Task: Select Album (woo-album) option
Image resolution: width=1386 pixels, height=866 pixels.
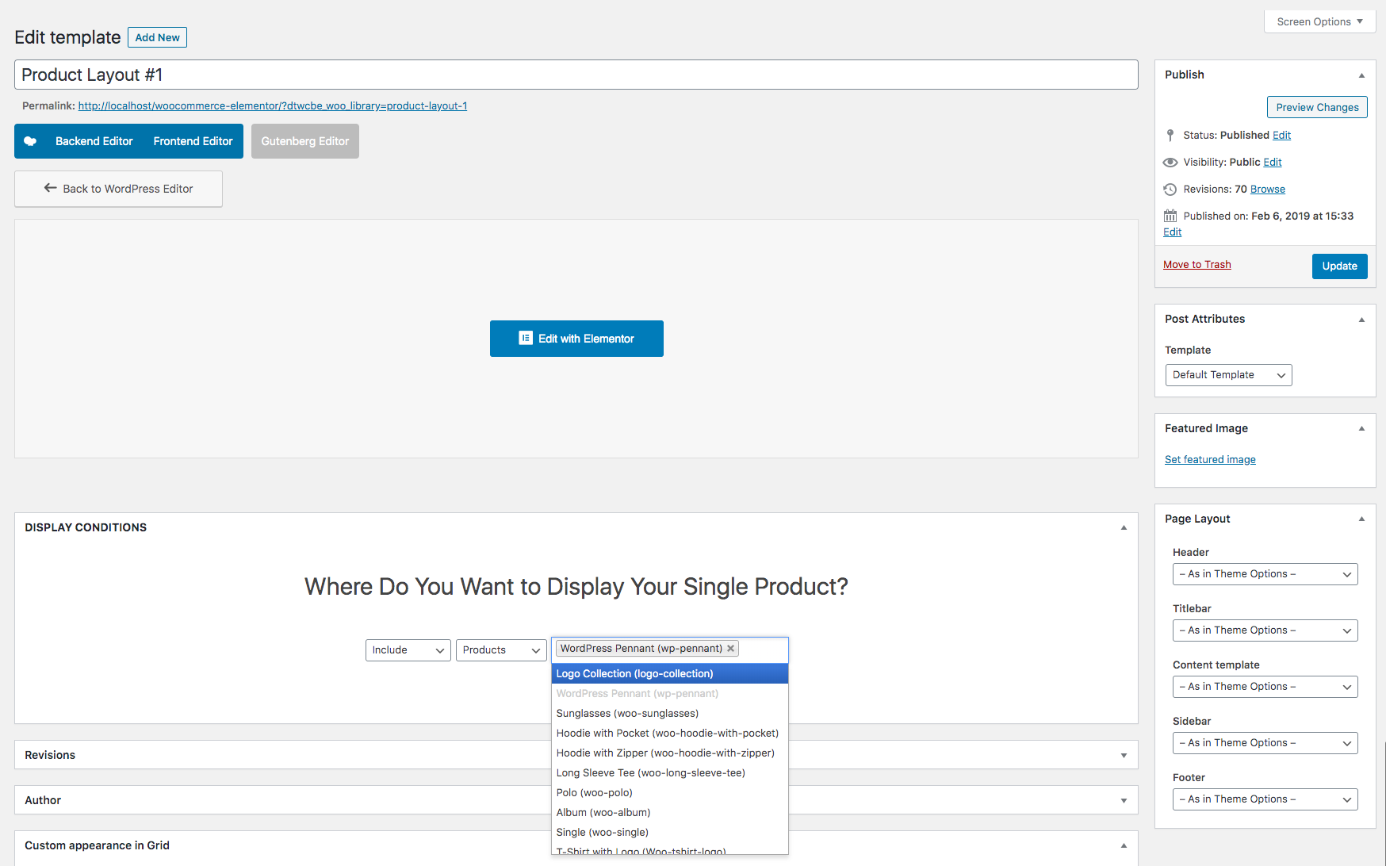Action: pyautogui.click(x=670, y=812)
